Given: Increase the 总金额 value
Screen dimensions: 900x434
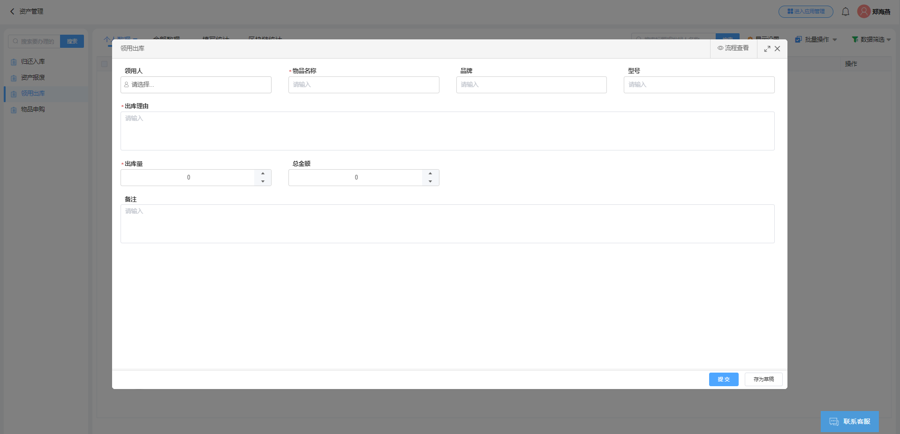Looking at the screenshot, I should tap(430, 173).
